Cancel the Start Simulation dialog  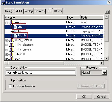101,96
